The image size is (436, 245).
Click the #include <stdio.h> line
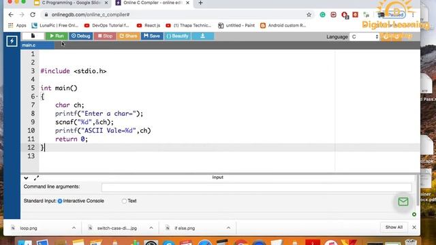(74, 71)
